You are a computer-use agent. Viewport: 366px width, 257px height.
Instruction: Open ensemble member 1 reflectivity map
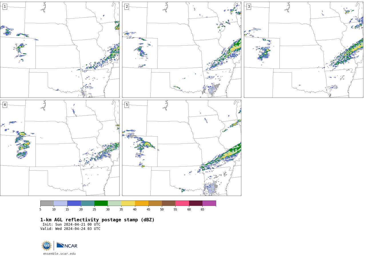[59, 50]
